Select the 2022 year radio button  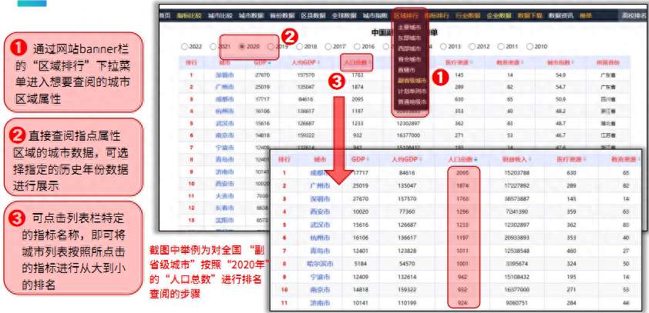(184, 46)
